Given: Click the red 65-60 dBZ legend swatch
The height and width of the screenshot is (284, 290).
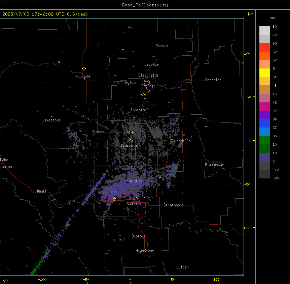Looking at the screenshot, I should (264, 48).
